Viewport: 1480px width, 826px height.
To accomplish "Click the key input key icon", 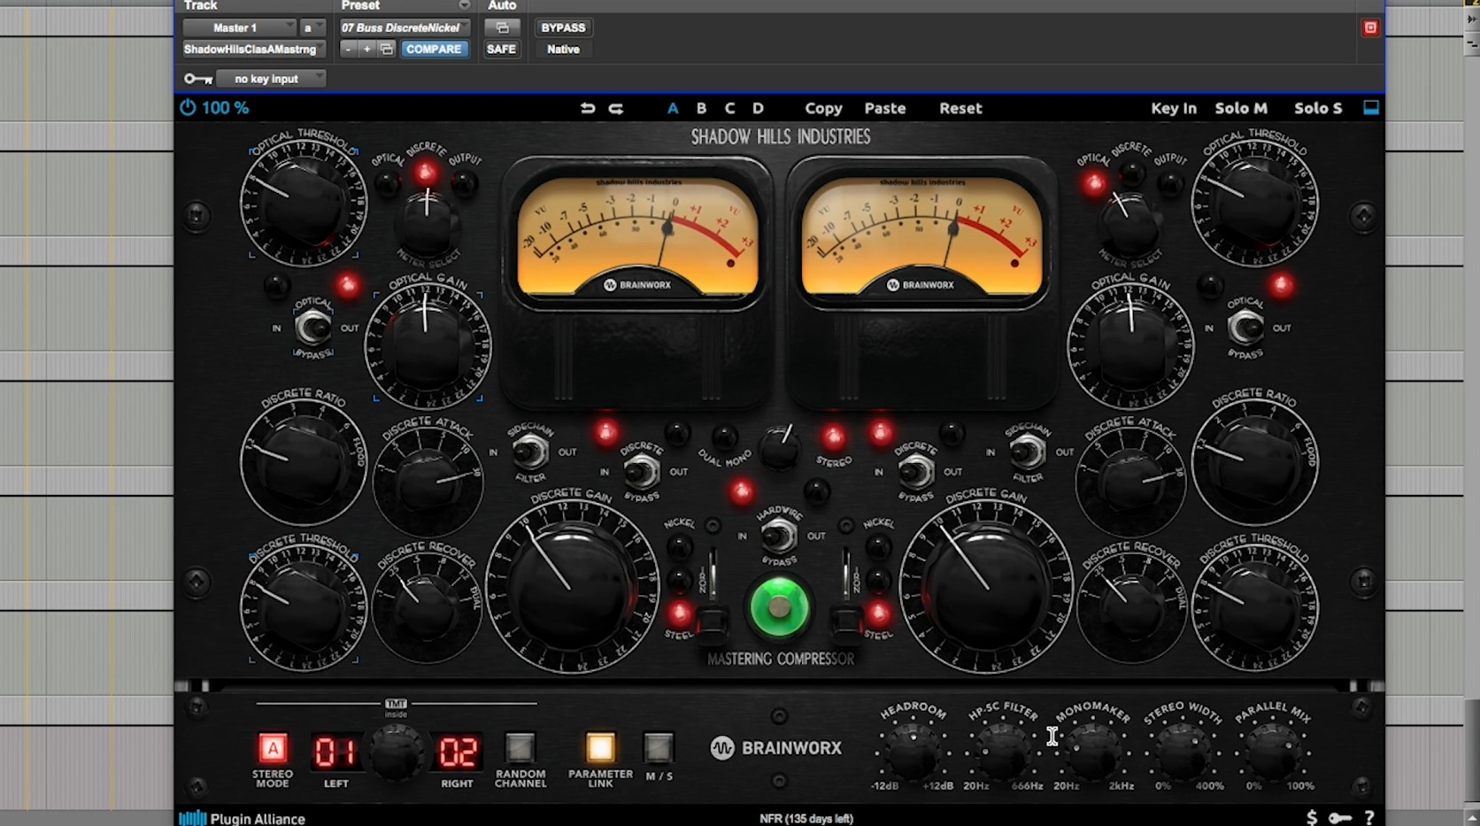I will pos(197,79).
